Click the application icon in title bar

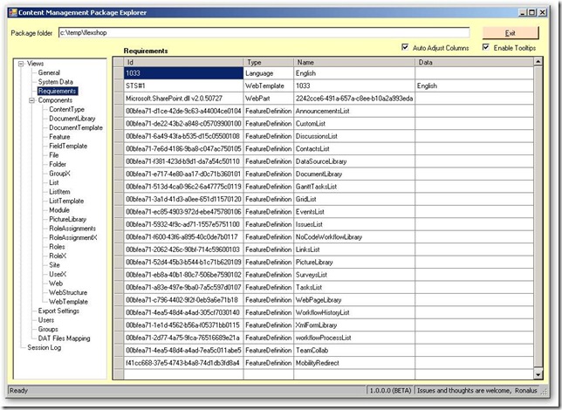(13, 12)
